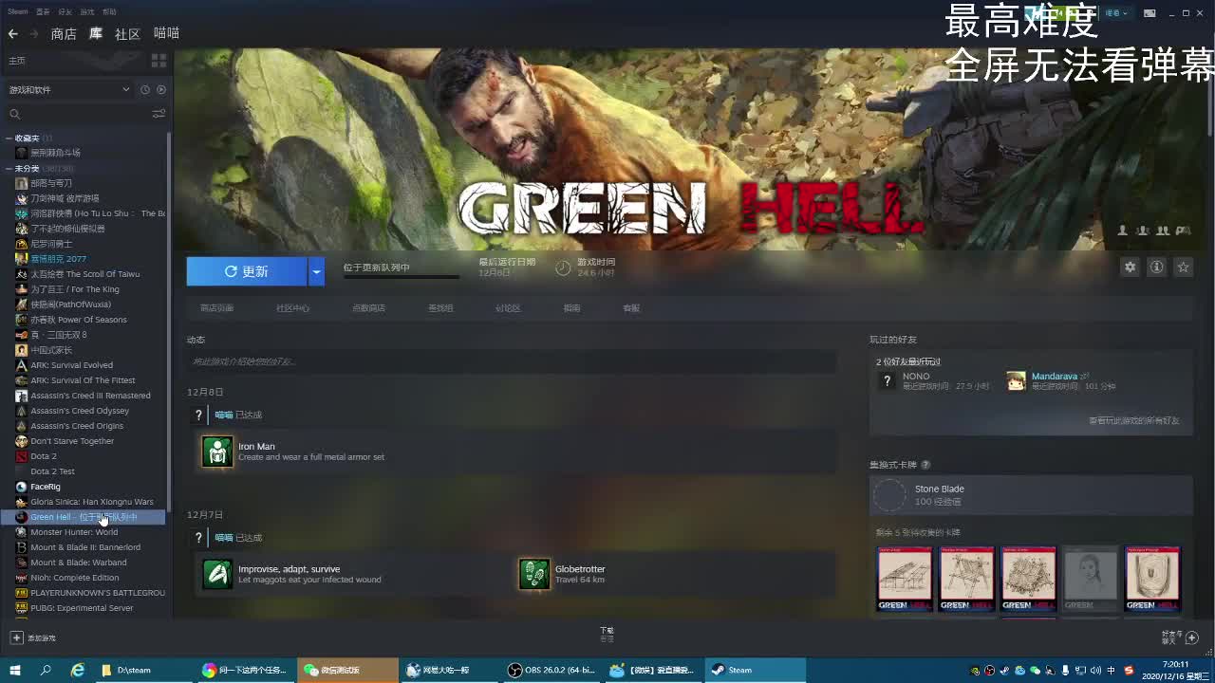Click the activity post input field

512,361
